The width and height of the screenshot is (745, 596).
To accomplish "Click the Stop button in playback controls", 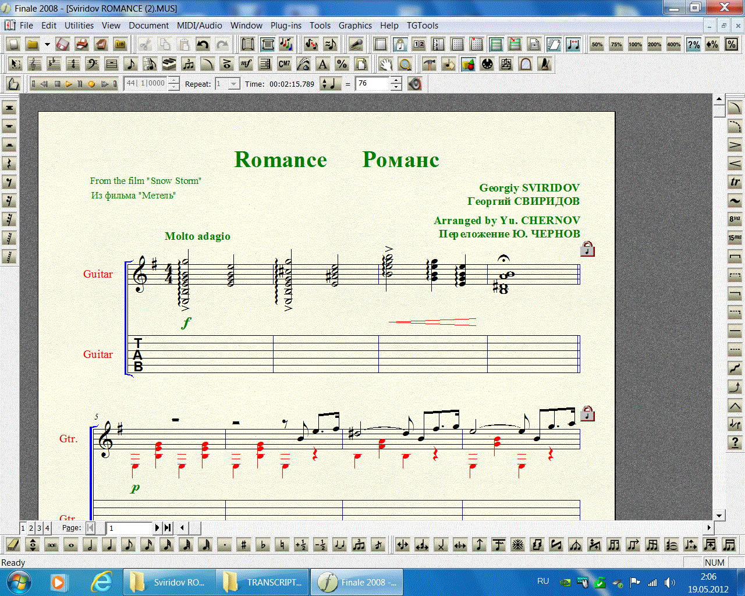I will tap(57, 84).
